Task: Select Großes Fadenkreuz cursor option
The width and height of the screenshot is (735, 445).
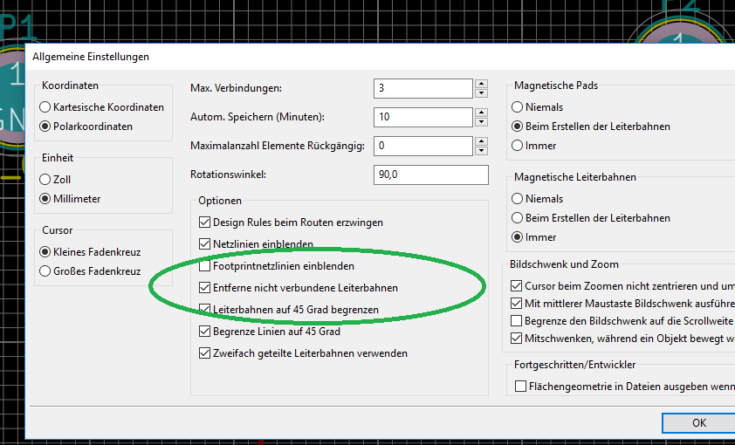Action: pyautogui.click(x=45, y=271)
